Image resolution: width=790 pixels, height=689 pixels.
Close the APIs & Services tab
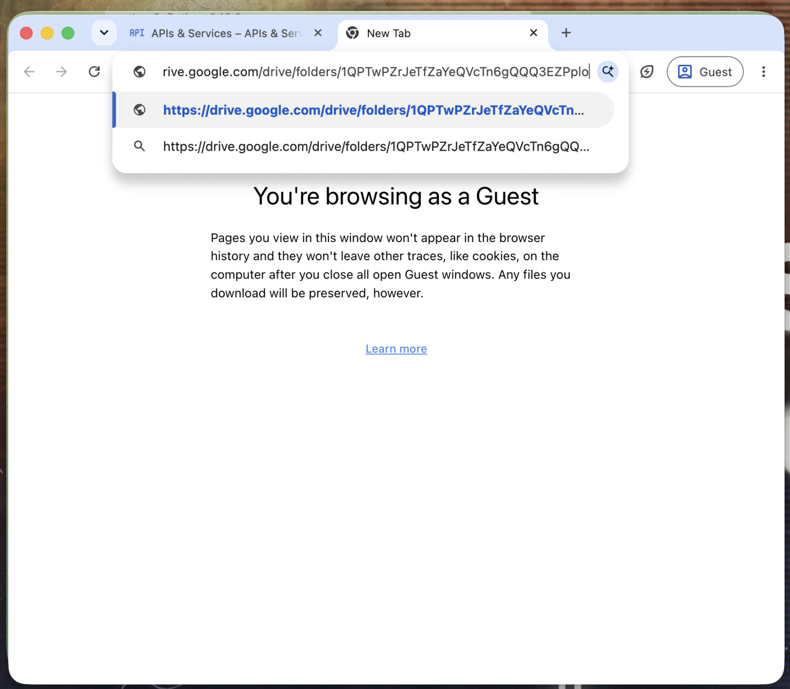tap(318, 33)
